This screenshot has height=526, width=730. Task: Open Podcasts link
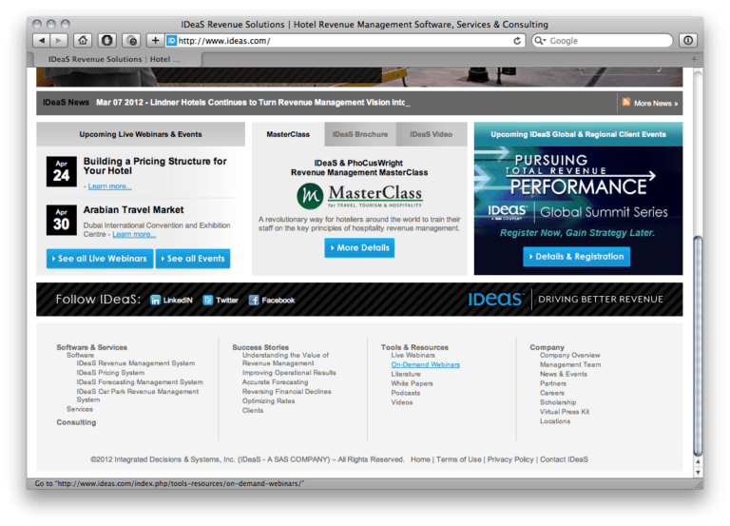406,393
